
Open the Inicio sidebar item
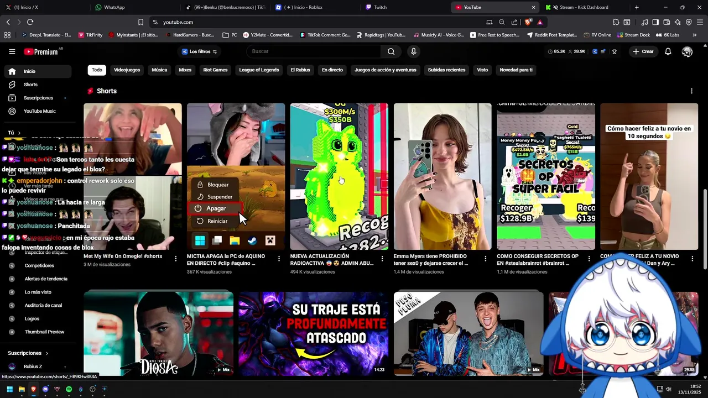[37, 71]
